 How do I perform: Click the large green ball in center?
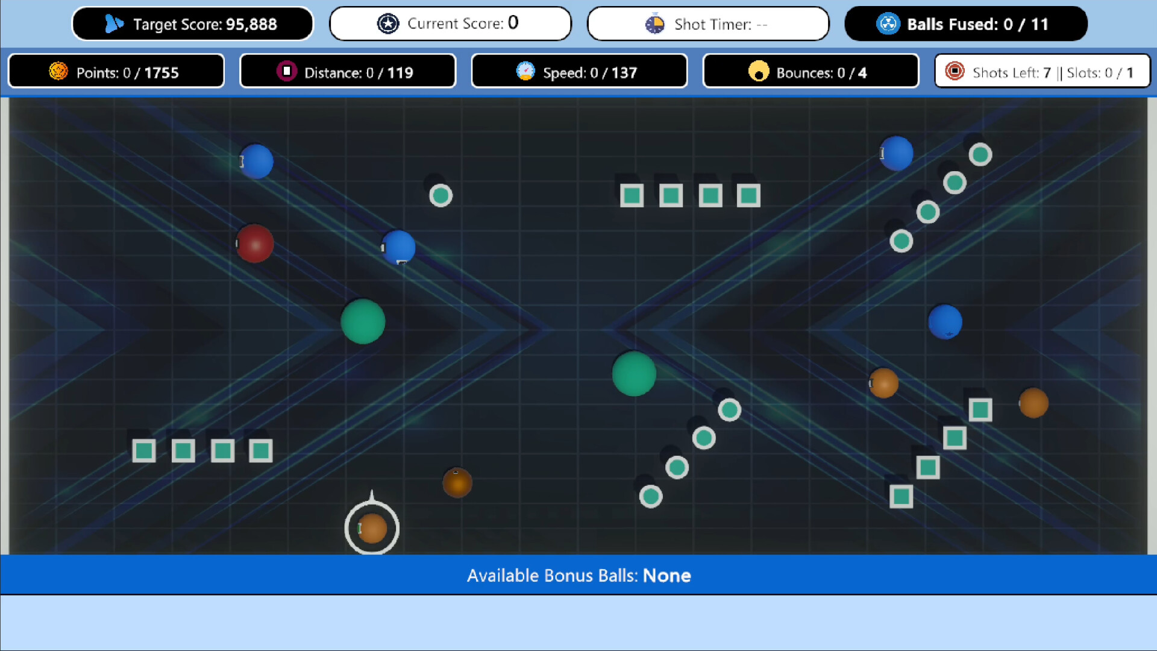point(634,374)
